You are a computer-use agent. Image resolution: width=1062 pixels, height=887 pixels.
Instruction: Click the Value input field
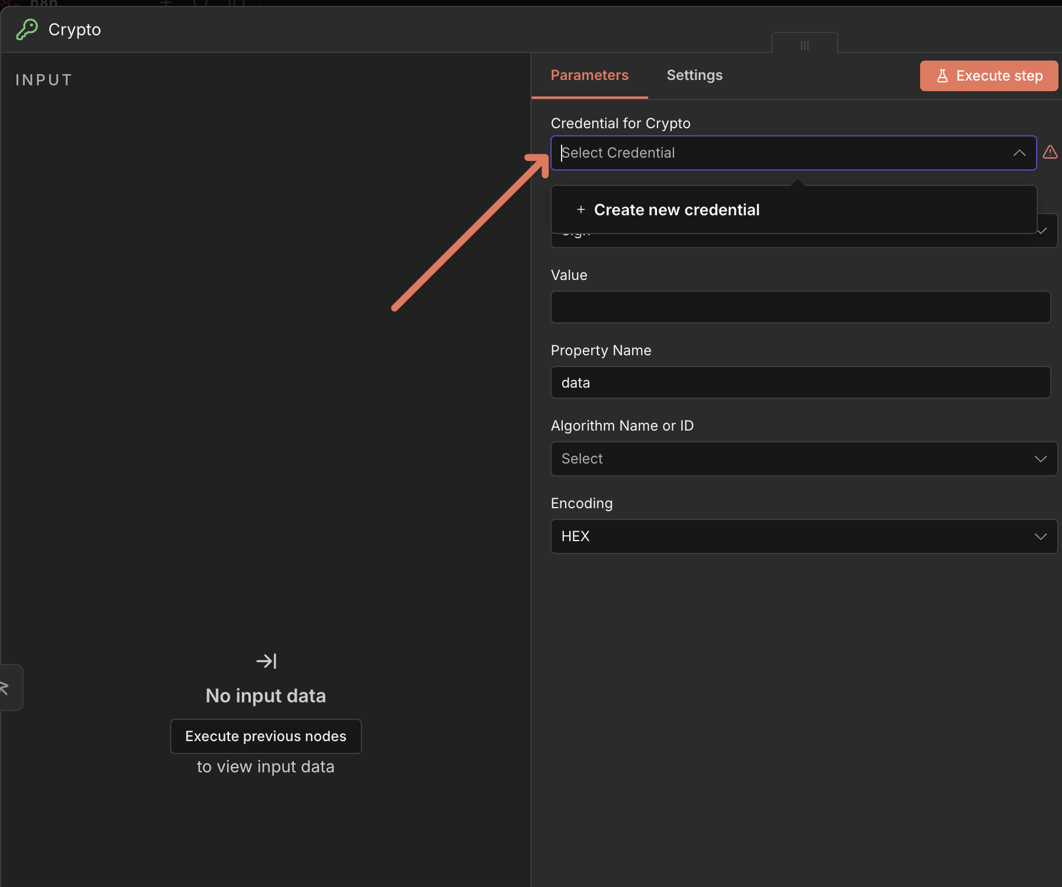800,306
